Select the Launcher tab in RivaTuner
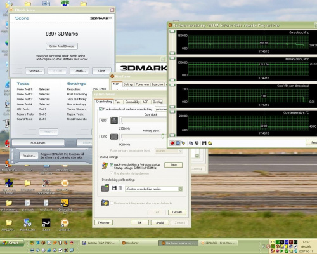This screenshot has height=254, width=317. (x=157, y=84)
